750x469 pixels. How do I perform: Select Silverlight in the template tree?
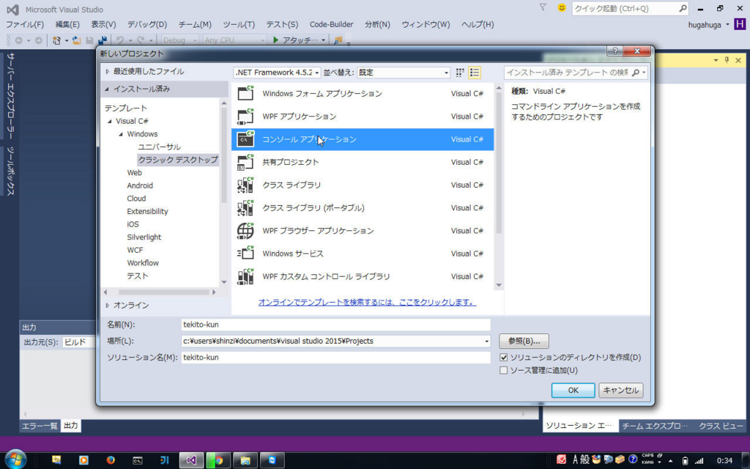tap(144, 237)
